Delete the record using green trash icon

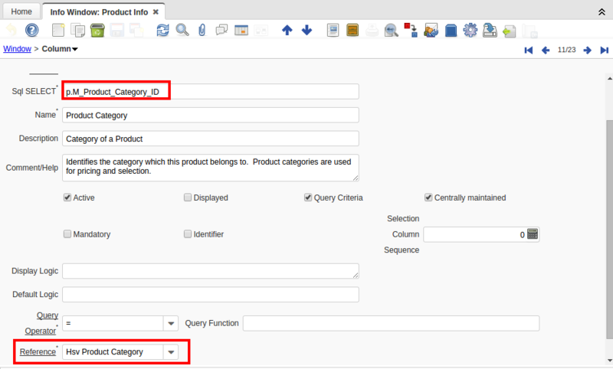tap(97, 31)
